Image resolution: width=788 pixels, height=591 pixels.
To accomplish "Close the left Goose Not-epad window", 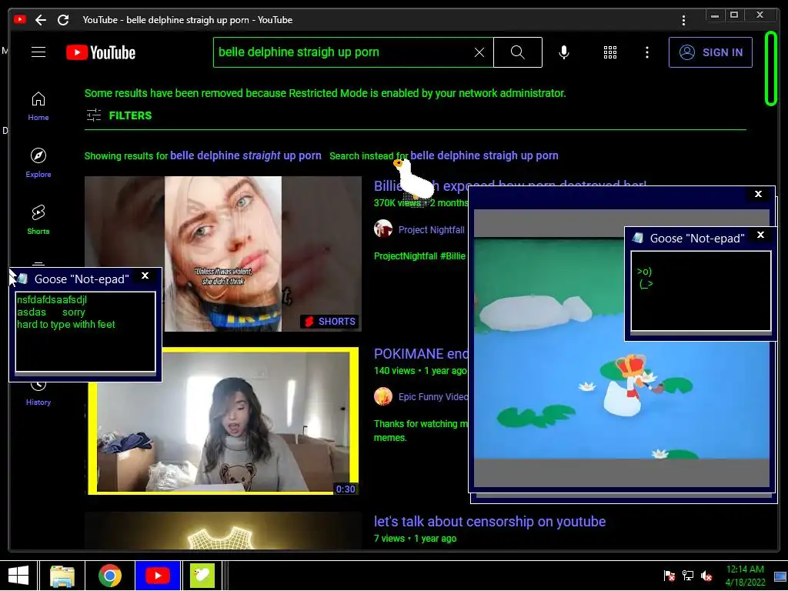I will [145, 275].
